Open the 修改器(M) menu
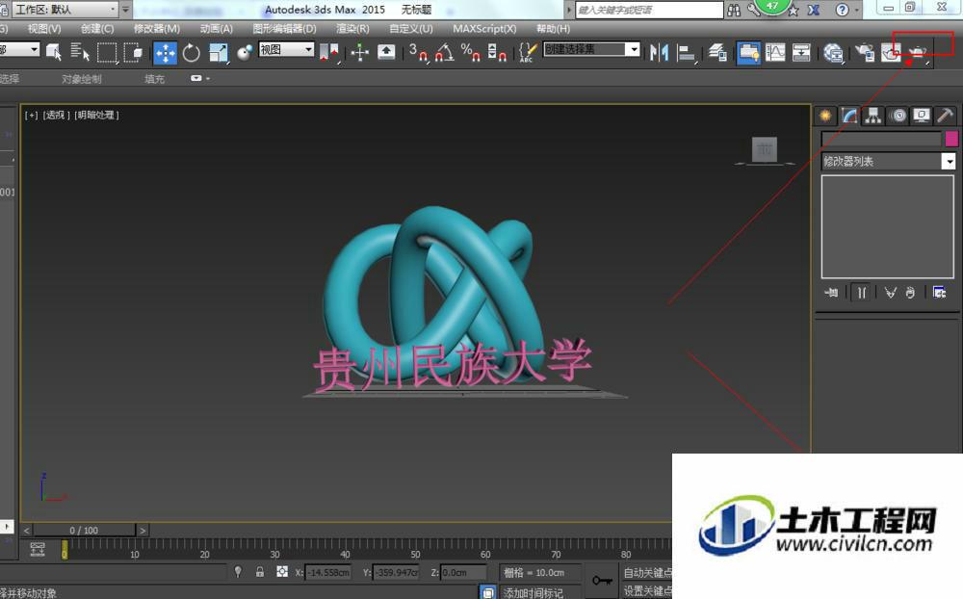 tap(157, 28)
